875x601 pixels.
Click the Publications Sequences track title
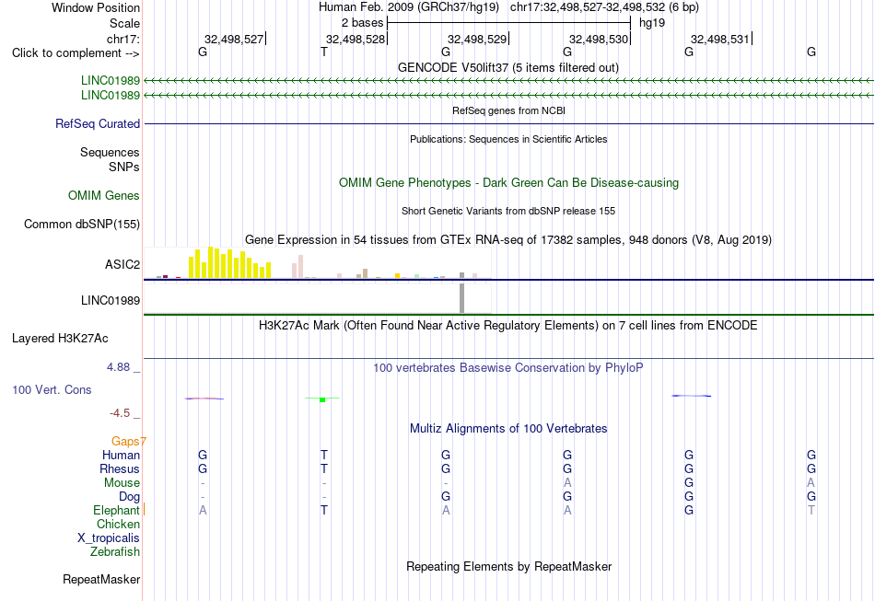508,139
